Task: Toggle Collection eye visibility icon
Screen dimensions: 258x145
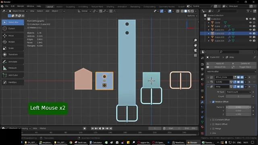Action: click(x=250, y=19)
